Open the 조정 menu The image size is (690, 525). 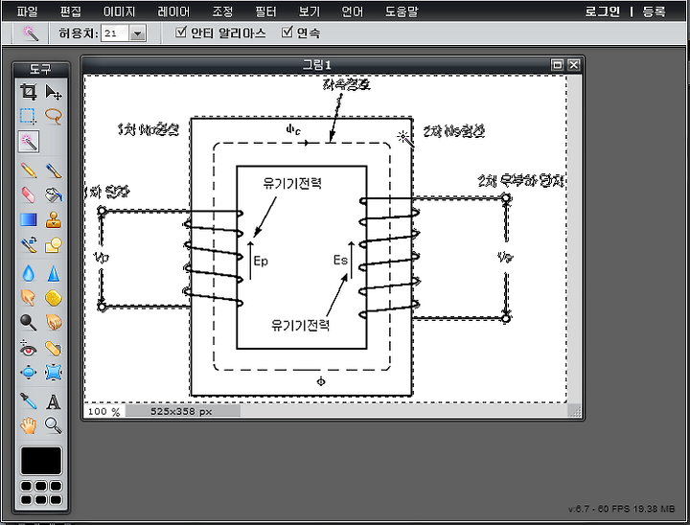point(222,11)
